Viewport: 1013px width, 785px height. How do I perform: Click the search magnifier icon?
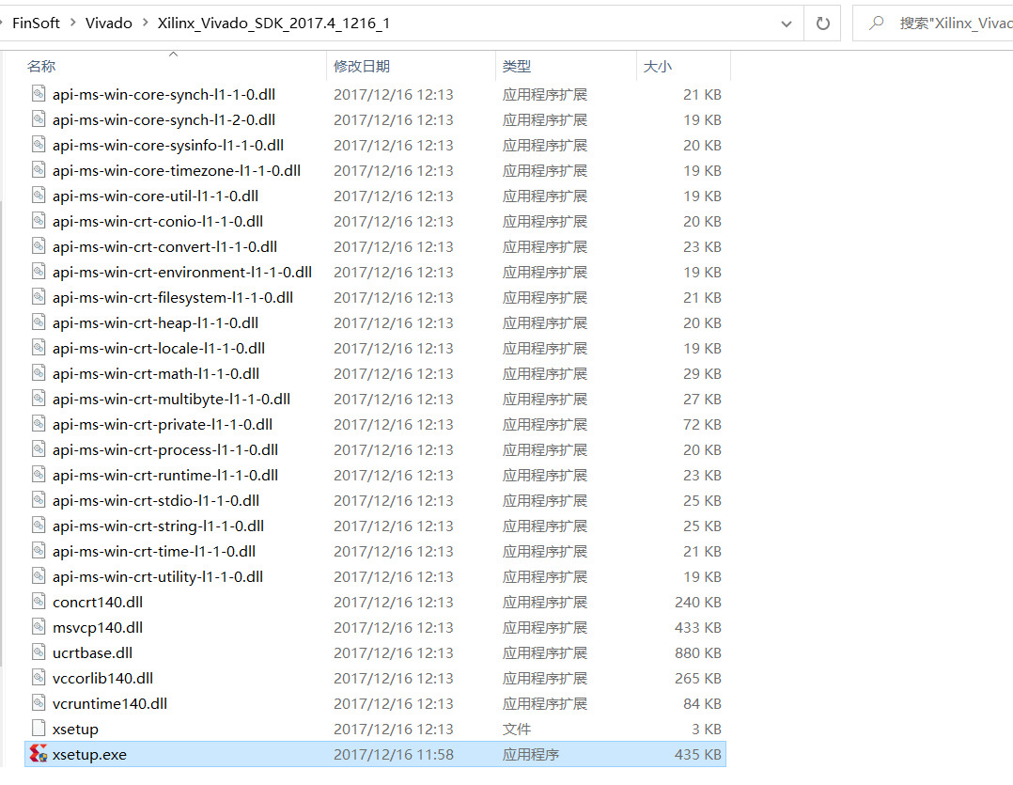[876, 24]
